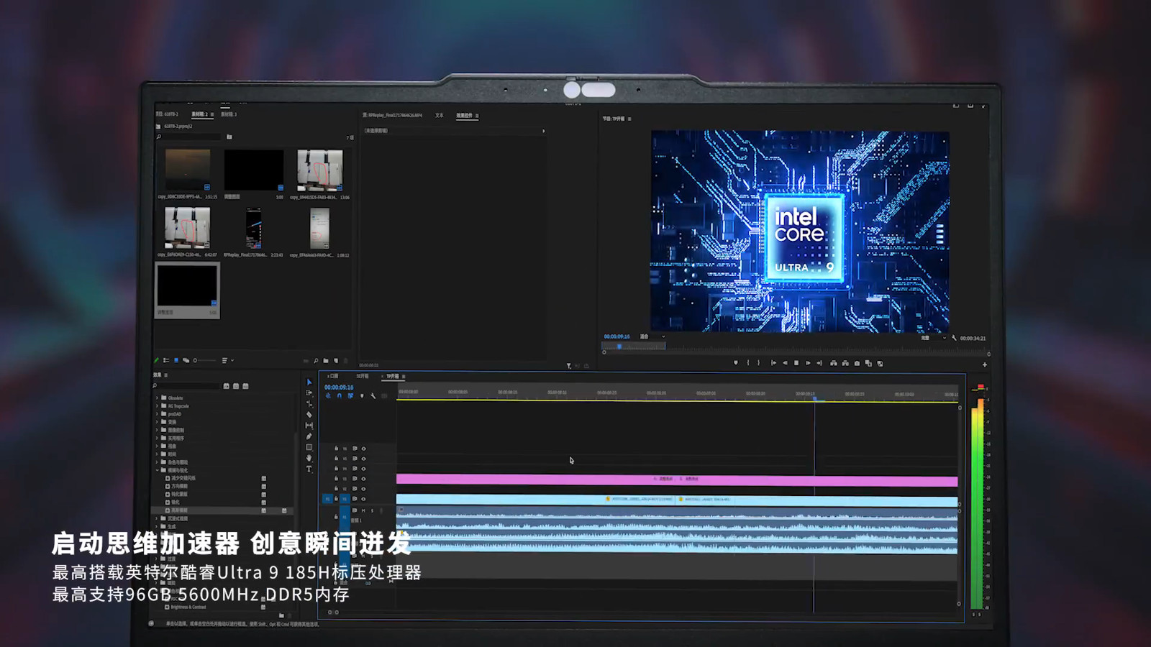Image resolution: width=1151 pixels, height=647 pixels.
Task: Open Program monitor settings wrench
Action: (955, 338)
